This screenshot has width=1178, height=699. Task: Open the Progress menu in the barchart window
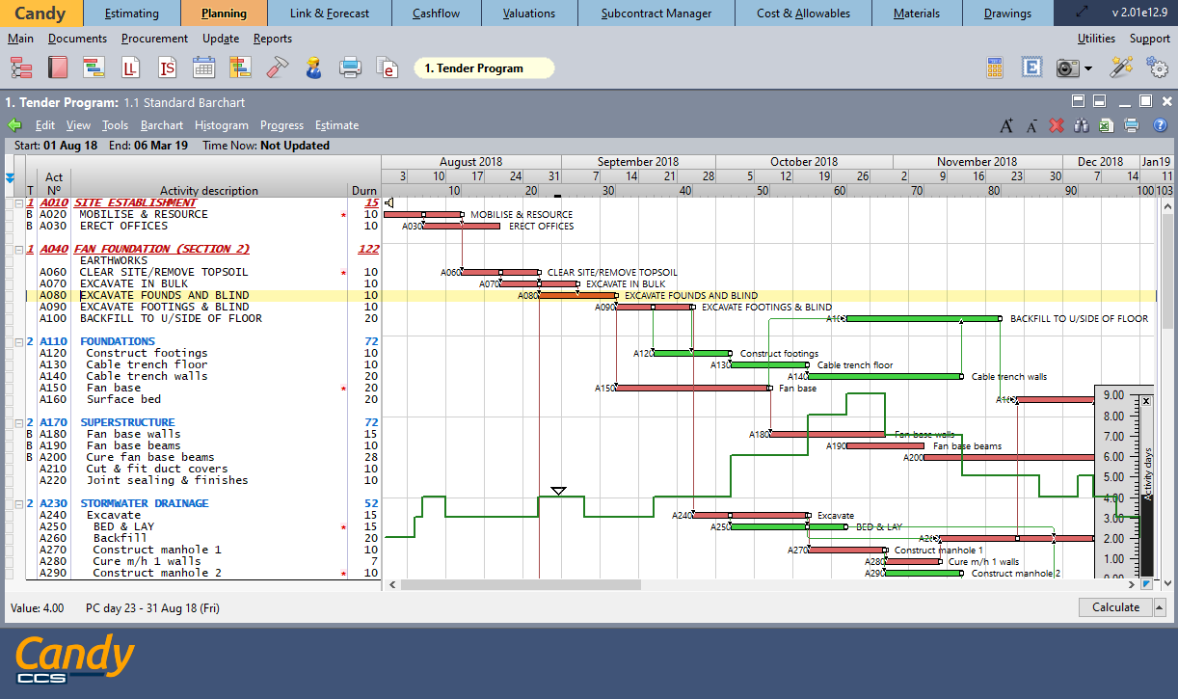pyautogui.click(x=281, y=125)
